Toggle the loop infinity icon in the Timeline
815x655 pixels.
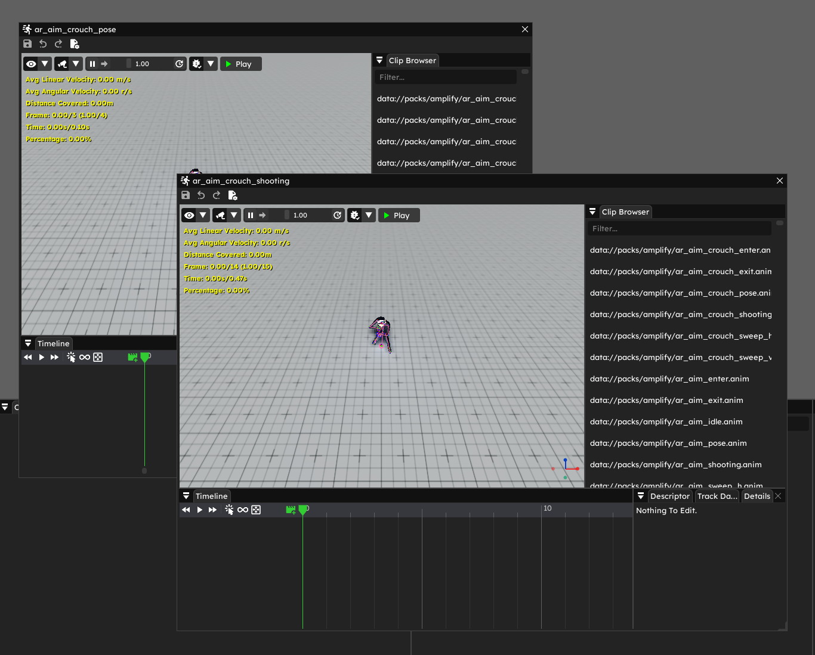242,510
